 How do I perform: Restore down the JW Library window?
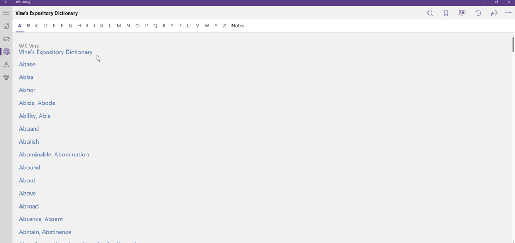497,2
